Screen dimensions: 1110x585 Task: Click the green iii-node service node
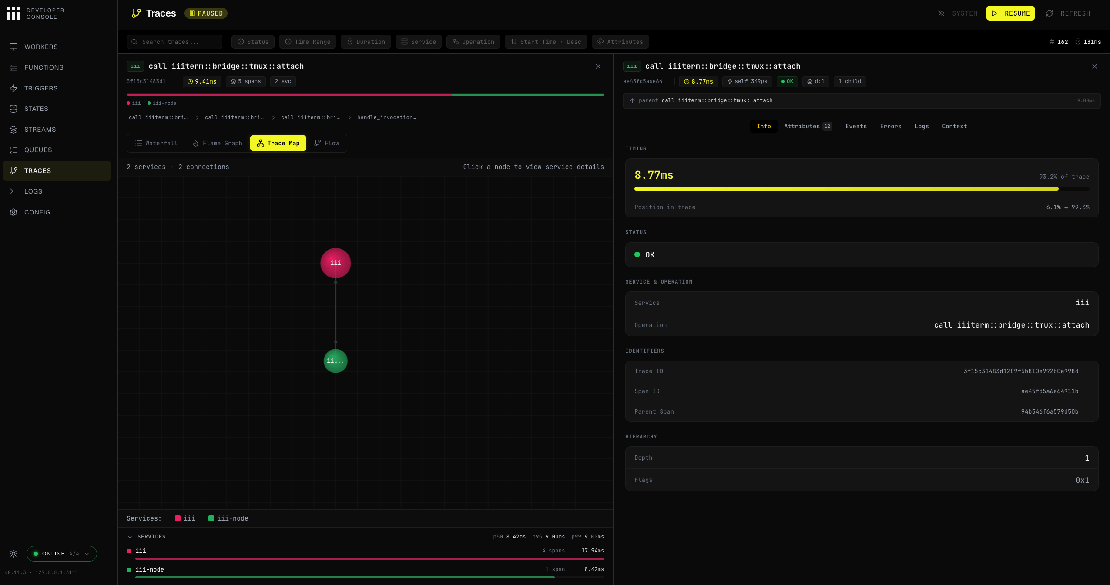(335, 361)
